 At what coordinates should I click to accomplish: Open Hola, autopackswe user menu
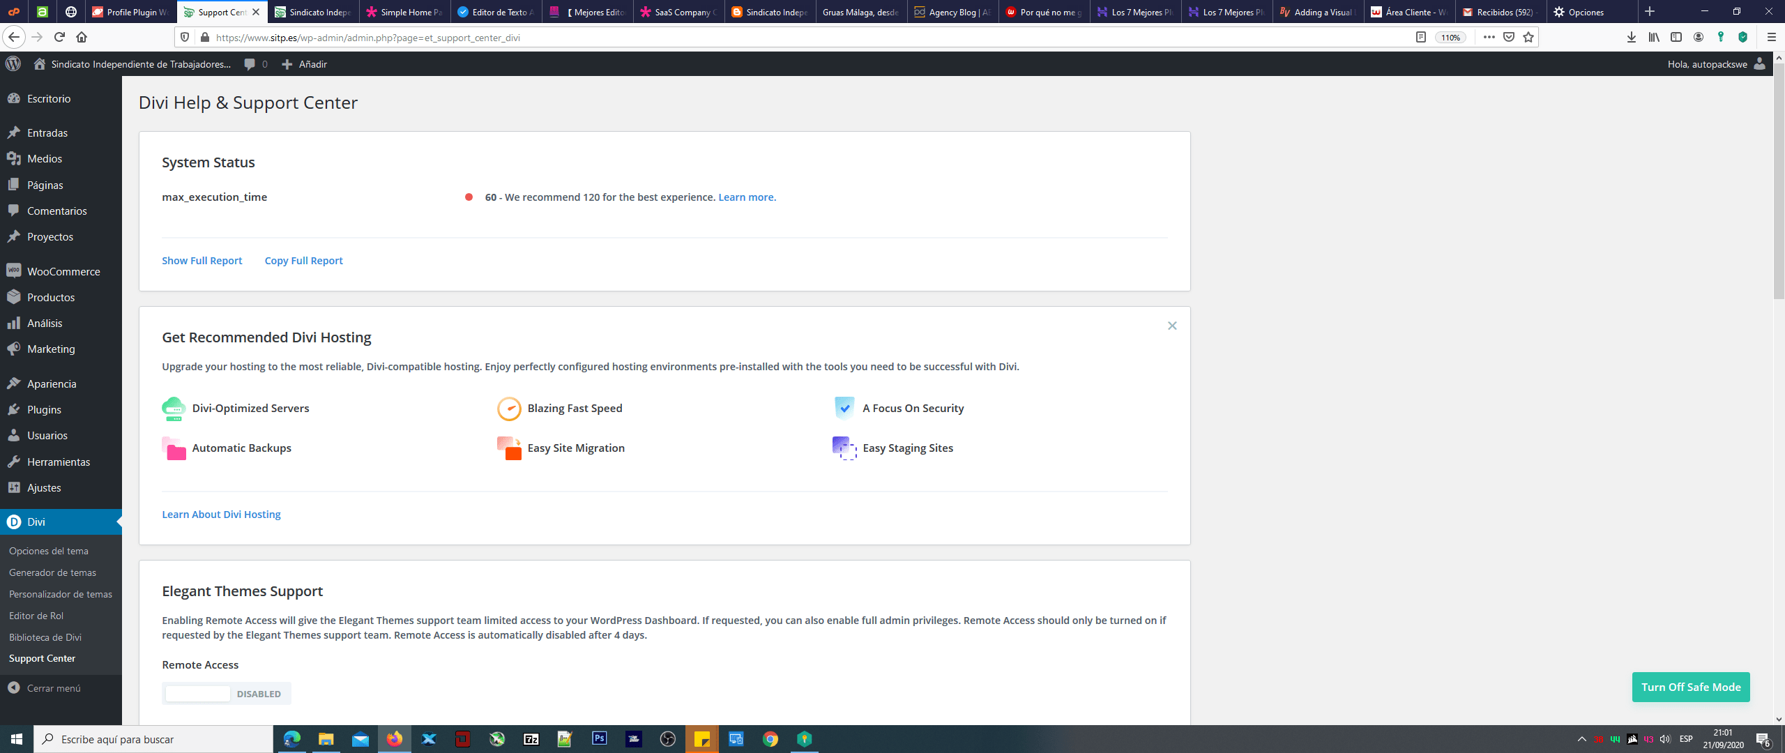coord(1717,63)
